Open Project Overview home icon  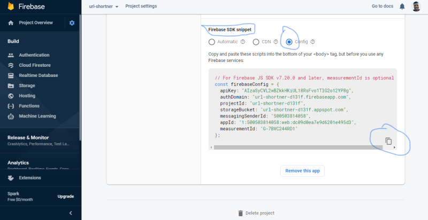[x=11, y=23]
